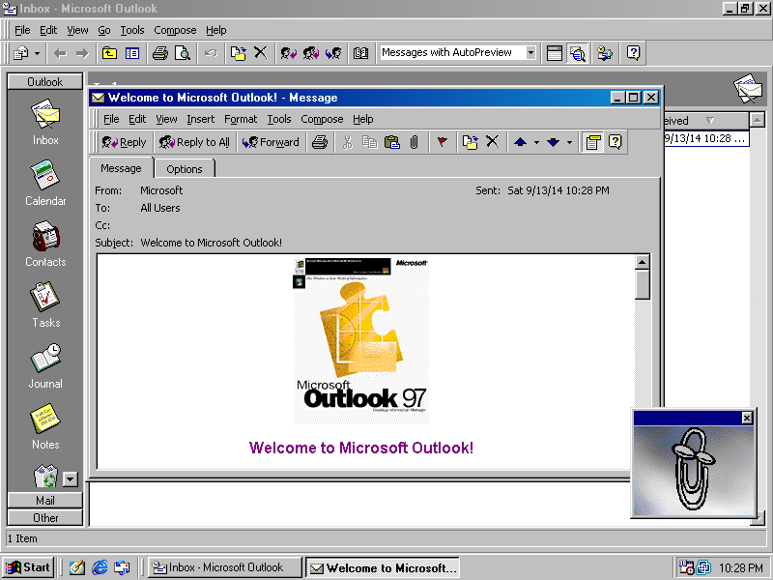
Task: Go to next item with down arrow
Action: pos(553,142)
